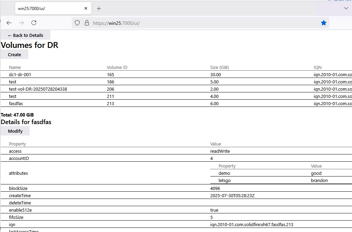The height and width of the screenshot is (232, 352).
Task: Click the browser forward arrow
Action: (x=21, y=23)
